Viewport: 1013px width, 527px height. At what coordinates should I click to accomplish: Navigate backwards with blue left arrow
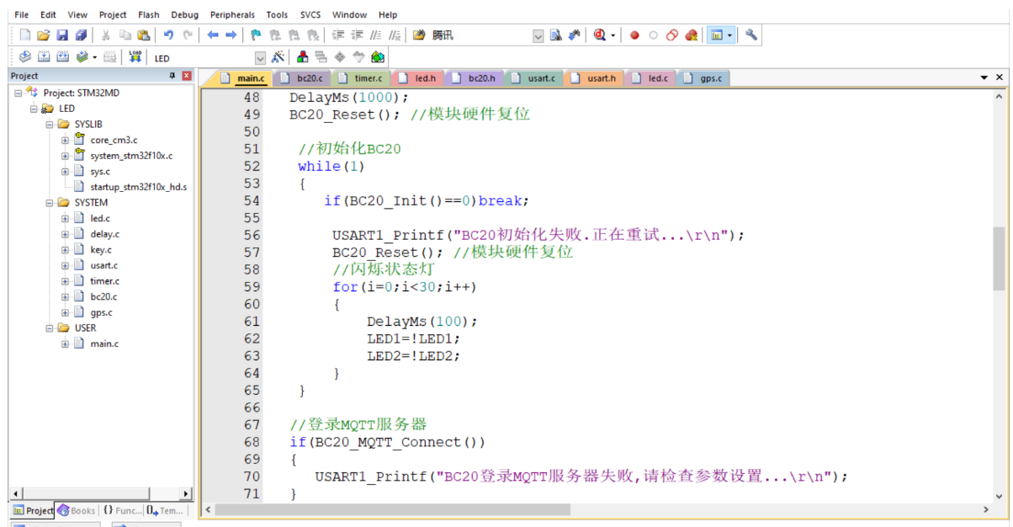[x=213, y=35]
